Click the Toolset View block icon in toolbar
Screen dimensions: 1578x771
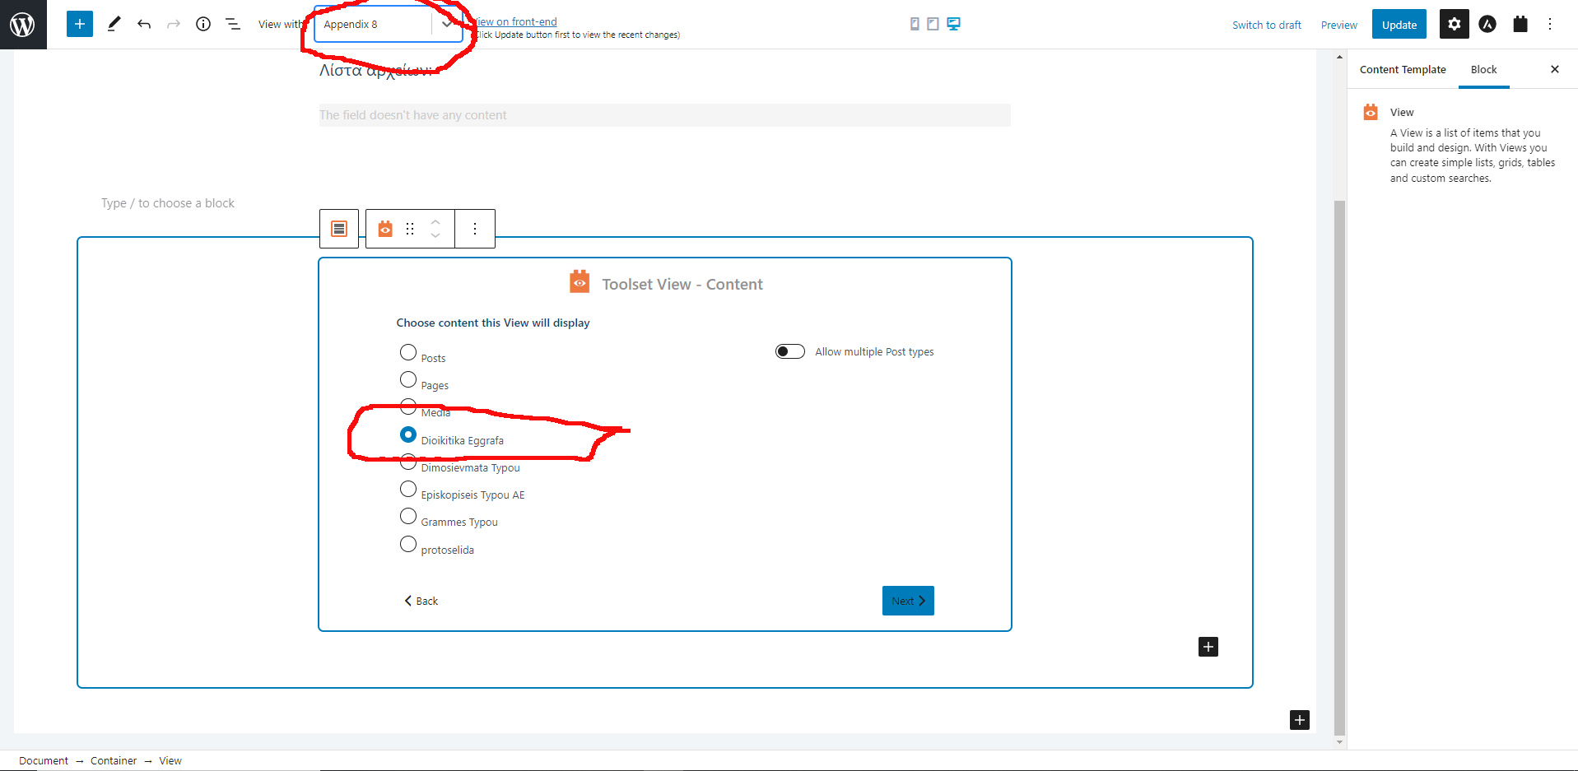[x=385, y=229]
